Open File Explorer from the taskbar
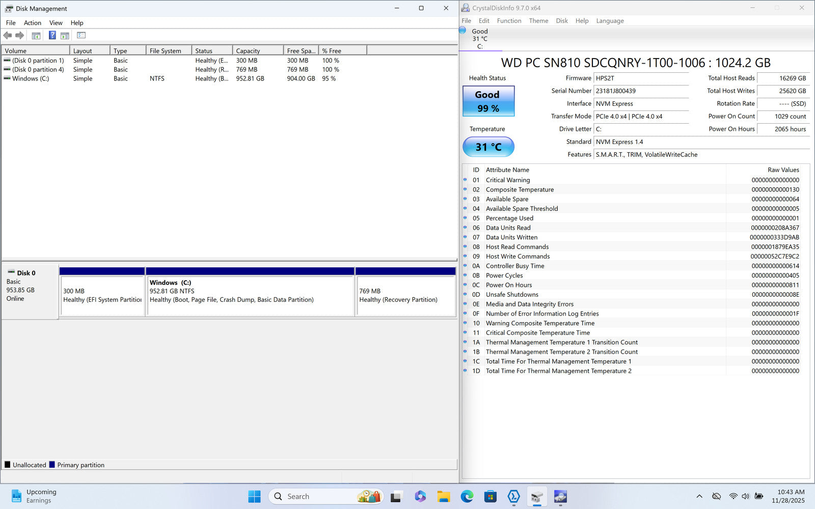This screenshot has width=815, height=509. (443, 496)
